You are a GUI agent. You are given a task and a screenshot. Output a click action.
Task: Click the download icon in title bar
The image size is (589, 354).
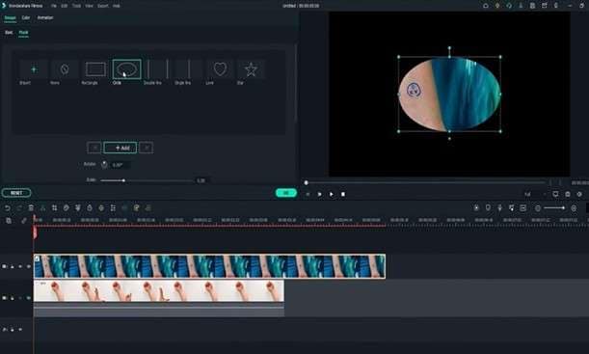(521, 6)
